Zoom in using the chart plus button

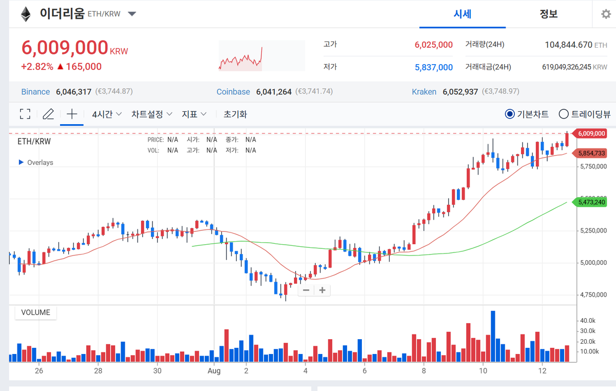click(322, 290)
